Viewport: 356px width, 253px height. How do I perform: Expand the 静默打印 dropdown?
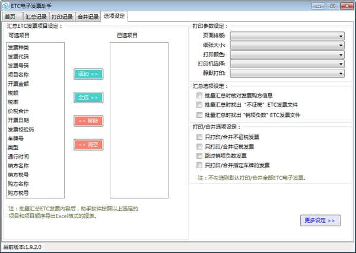coord(287,73)
